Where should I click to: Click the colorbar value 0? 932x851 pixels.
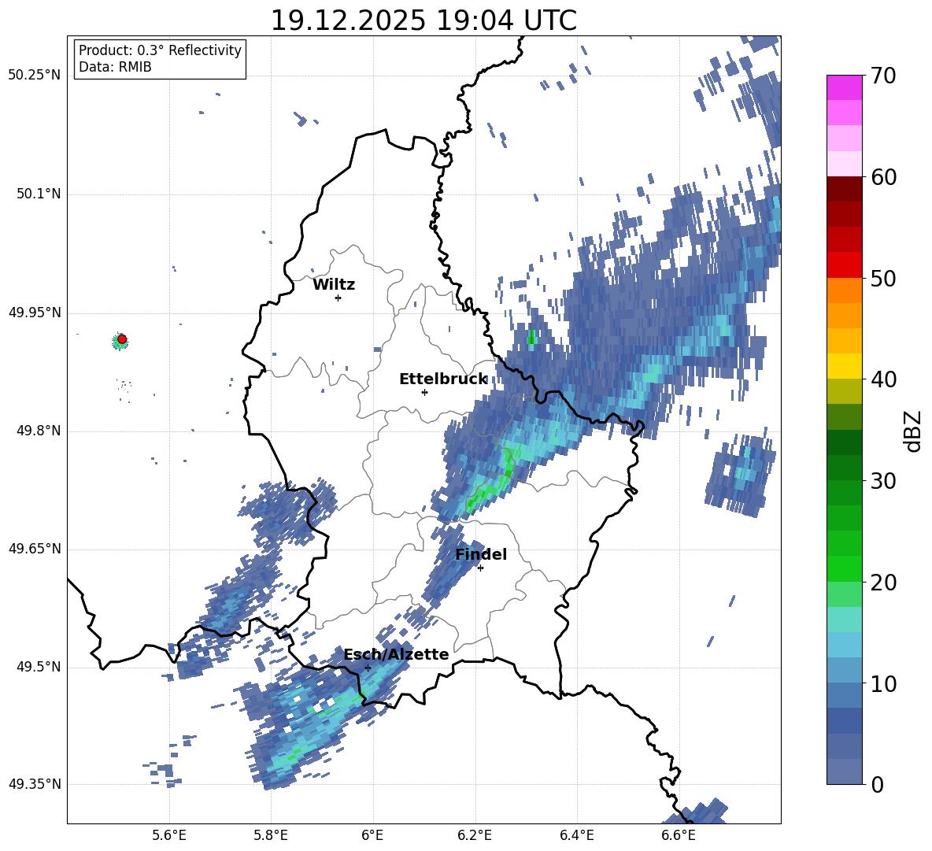(x=877, y=784)
